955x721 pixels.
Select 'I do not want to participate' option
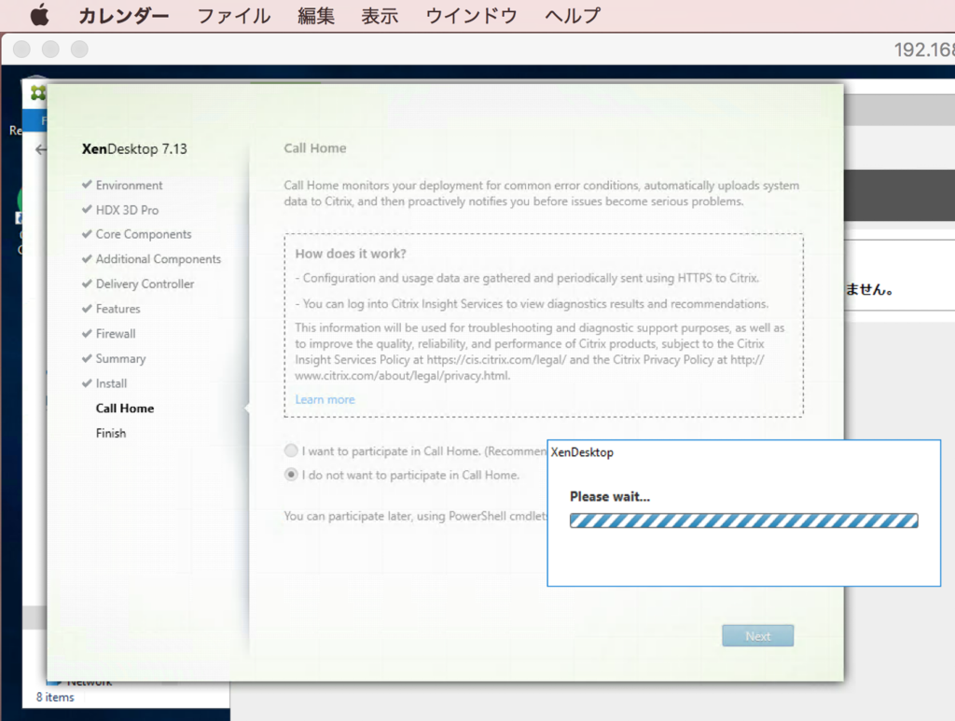291,475
